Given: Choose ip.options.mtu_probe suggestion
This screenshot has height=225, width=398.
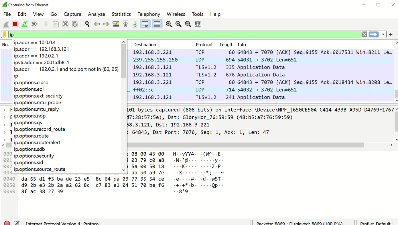Looking at the screenshot, I should point(66,102).
